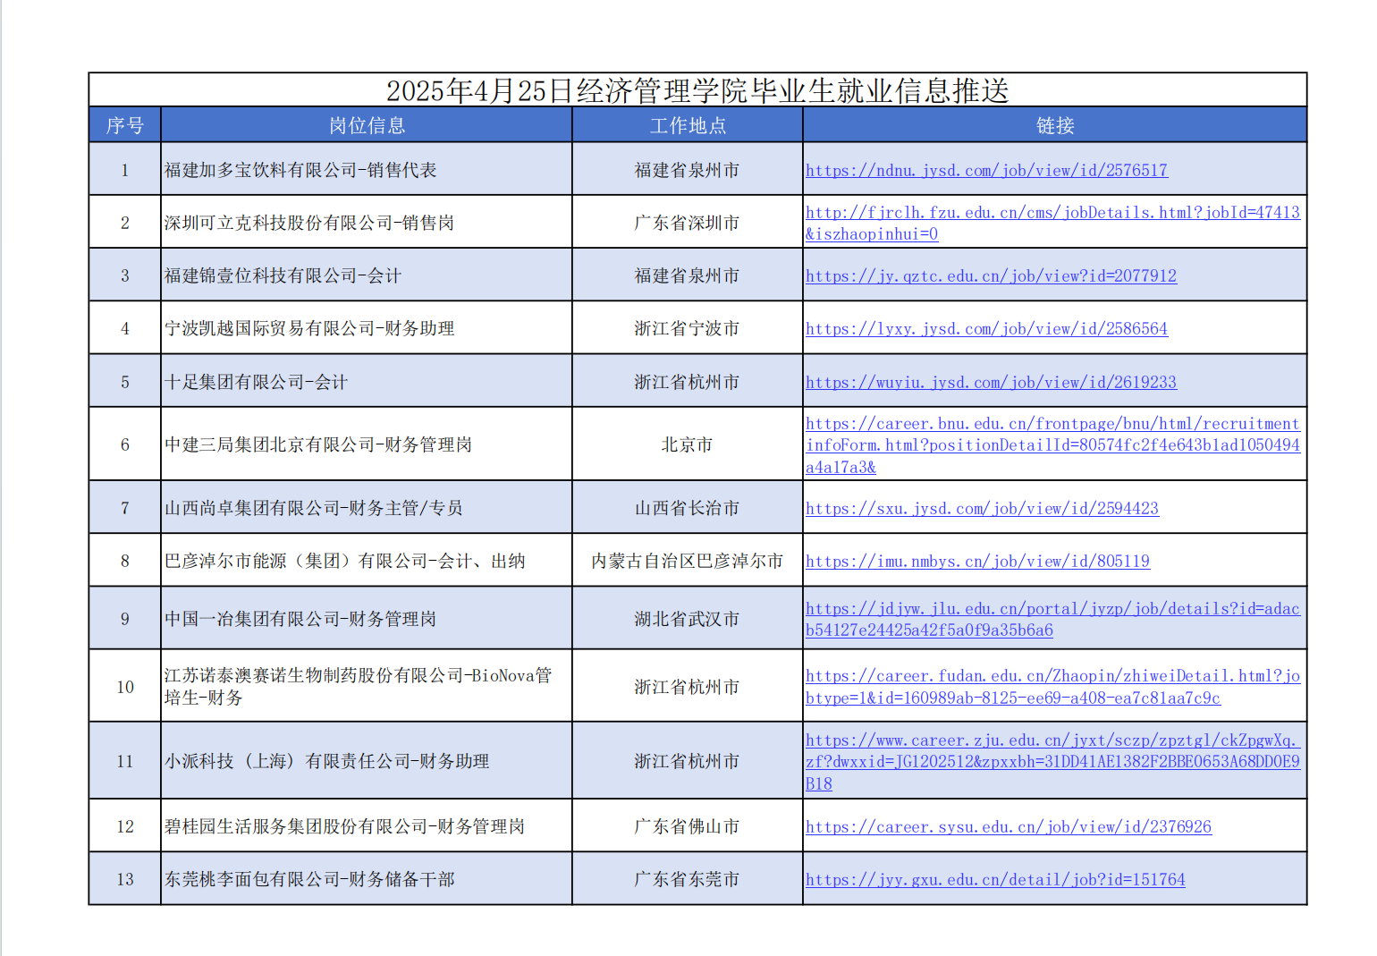Viewport: 1377px width, 956px height.
Task: Click the jy.qztc.edu.cn job link
Action: coord(991,275)
